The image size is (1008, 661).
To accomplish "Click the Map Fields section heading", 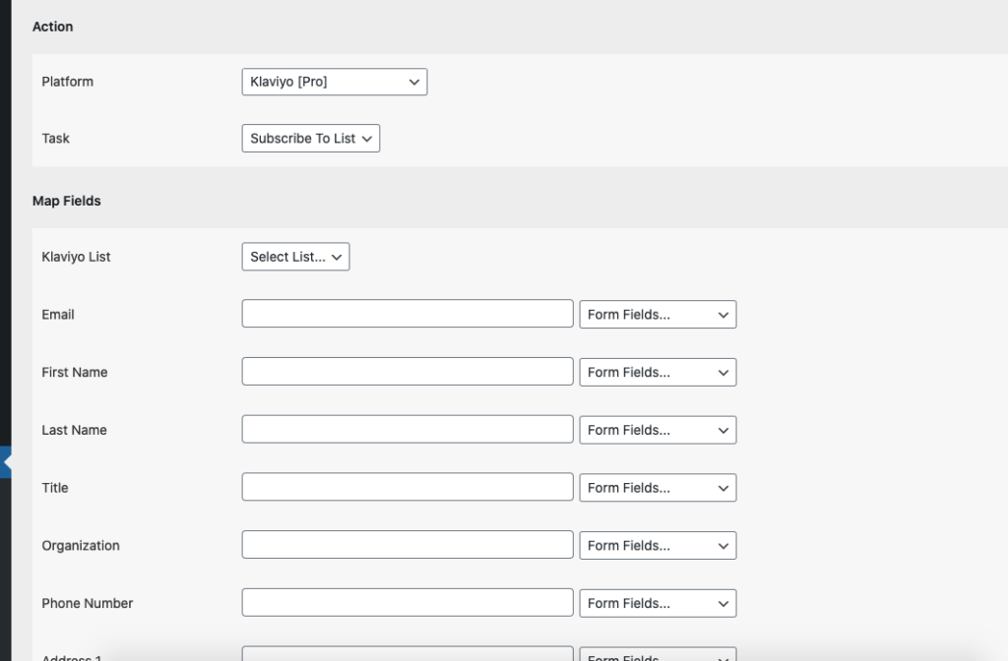I will point(67,201).
